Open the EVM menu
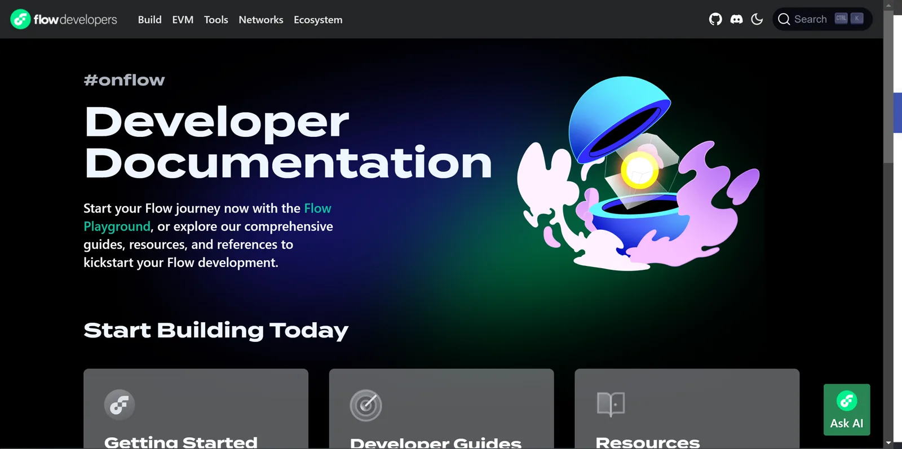Viewport: 902px width, 449px height. 183,20
